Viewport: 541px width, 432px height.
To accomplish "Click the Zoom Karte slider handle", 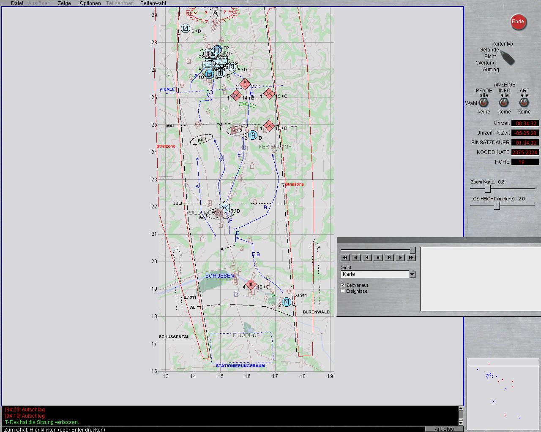I will point(487,189).
